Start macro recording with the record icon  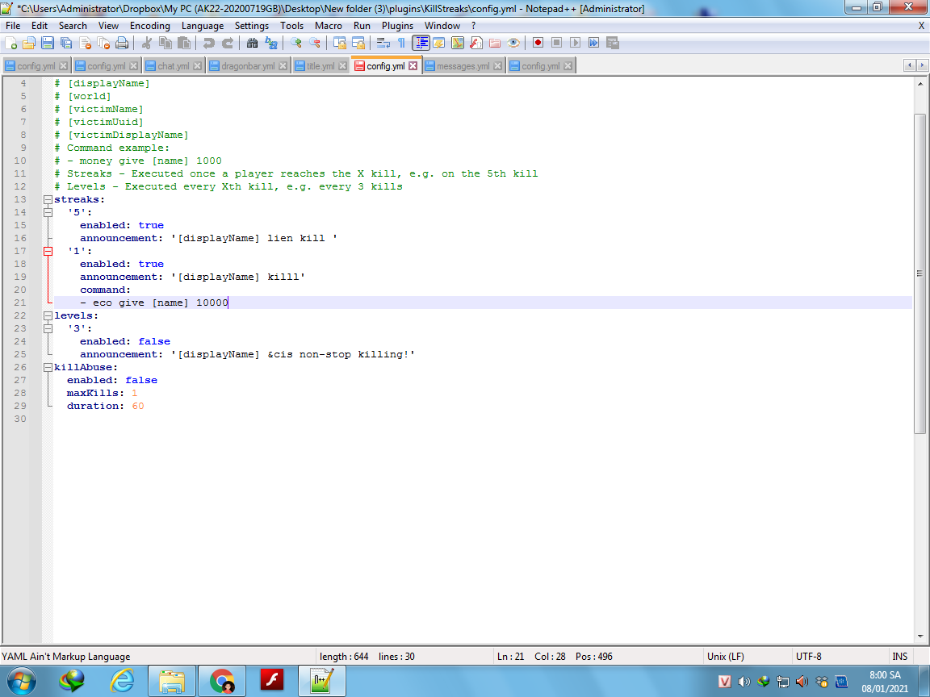tap(538, 43)
